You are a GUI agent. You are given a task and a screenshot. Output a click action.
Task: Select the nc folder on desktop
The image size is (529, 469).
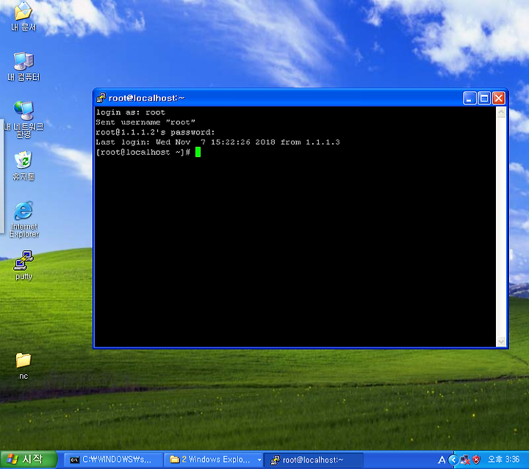point(24,366)
